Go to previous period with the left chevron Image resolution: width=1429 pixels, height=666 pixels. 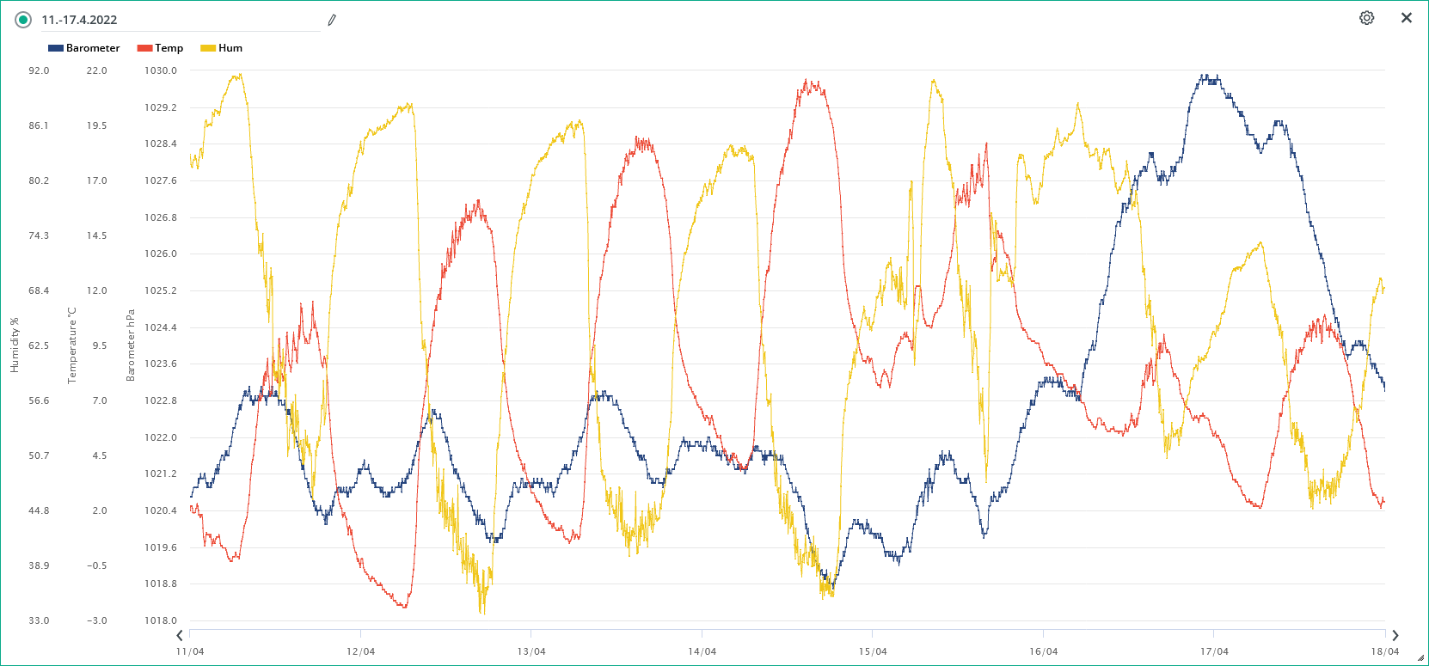point(180,636)
